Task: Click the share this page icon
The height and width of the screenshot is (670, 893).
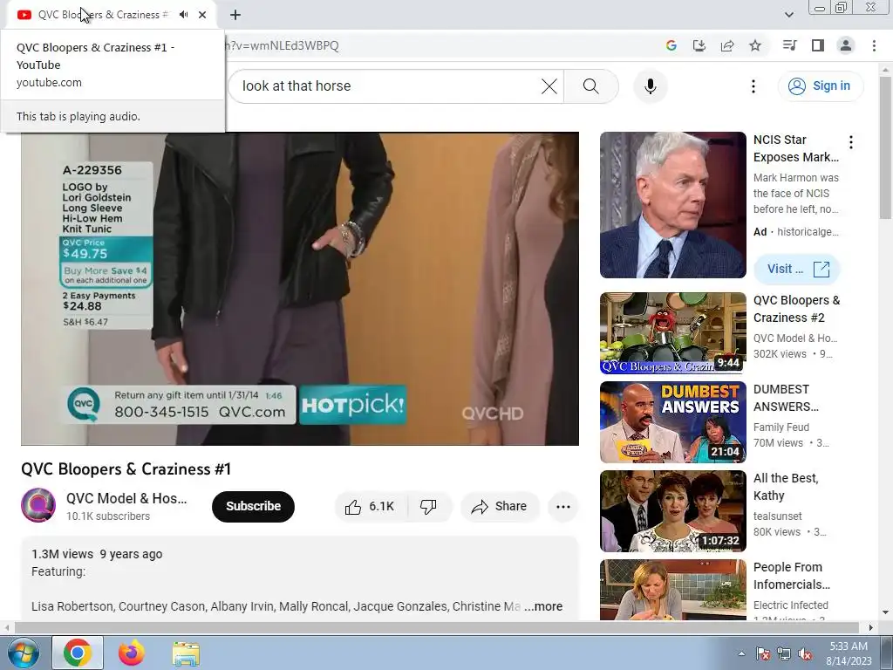Action: [x=727, y=45]
